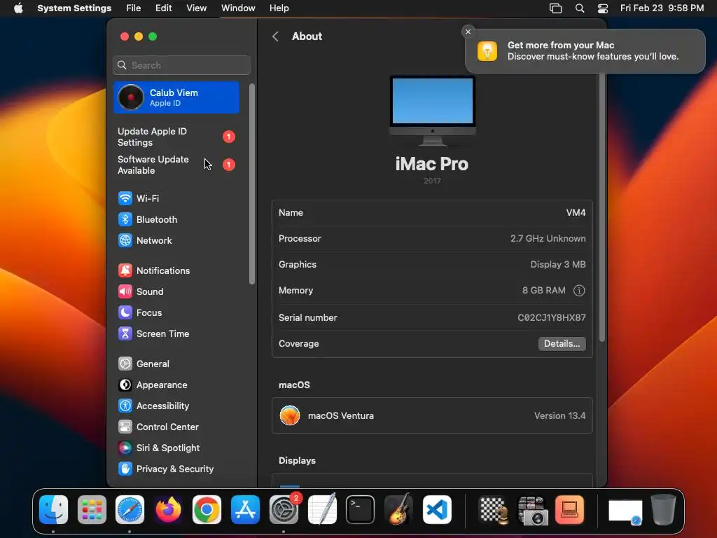Open GarageBand from the Dock

[398, 509]
